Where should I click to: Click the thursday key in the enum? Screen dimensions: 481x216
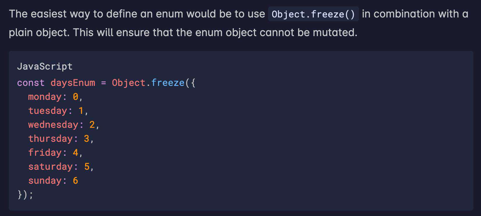click(50, 139)
